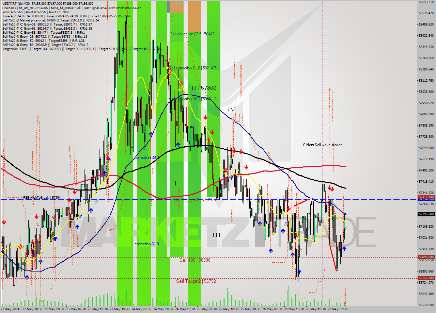Click the 57031.630 price axis value
This screenshot has height=313, width=436.
point(426,238)
